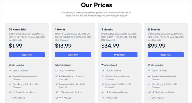This screenshot has height=103, width=192.
Task: Click +2 Simultaneous Devices checkmark in 1 Month
Action: (x=56, y=92)
